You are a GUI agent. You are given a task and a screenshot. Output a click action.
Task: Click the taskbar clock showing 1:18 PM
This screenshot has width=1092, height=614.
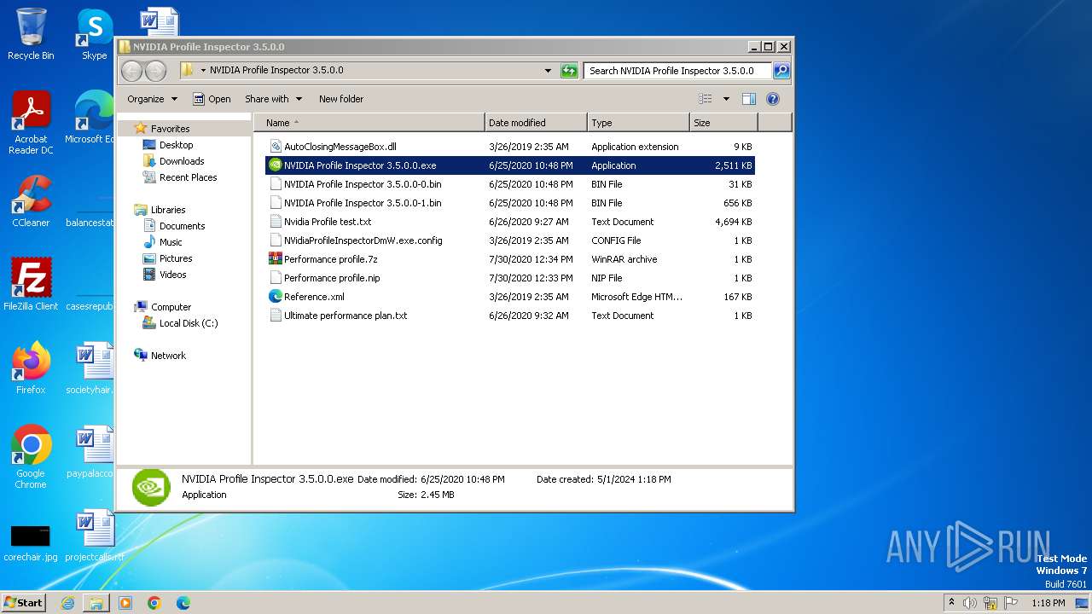pyautogui.click(x=1048, y=603)
